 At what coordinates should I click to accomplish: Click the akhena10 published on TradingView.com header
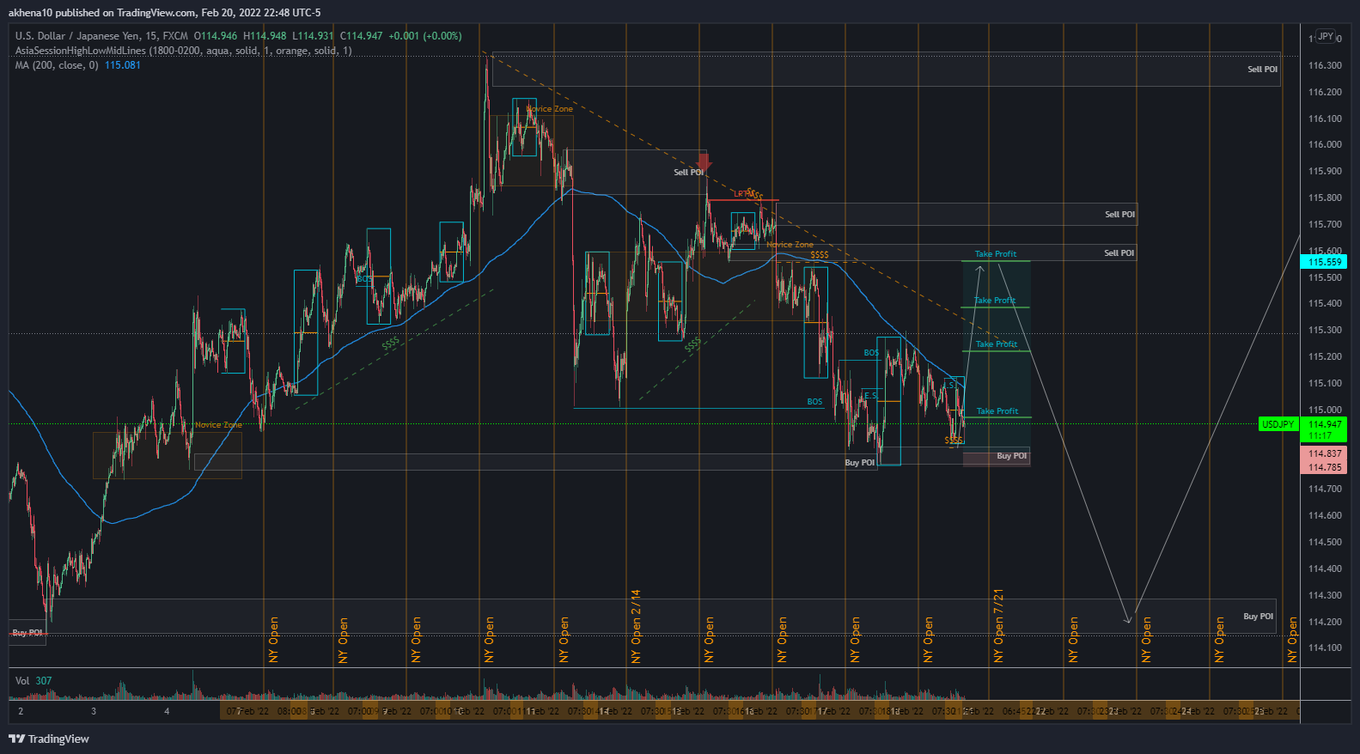coord(165,12)
